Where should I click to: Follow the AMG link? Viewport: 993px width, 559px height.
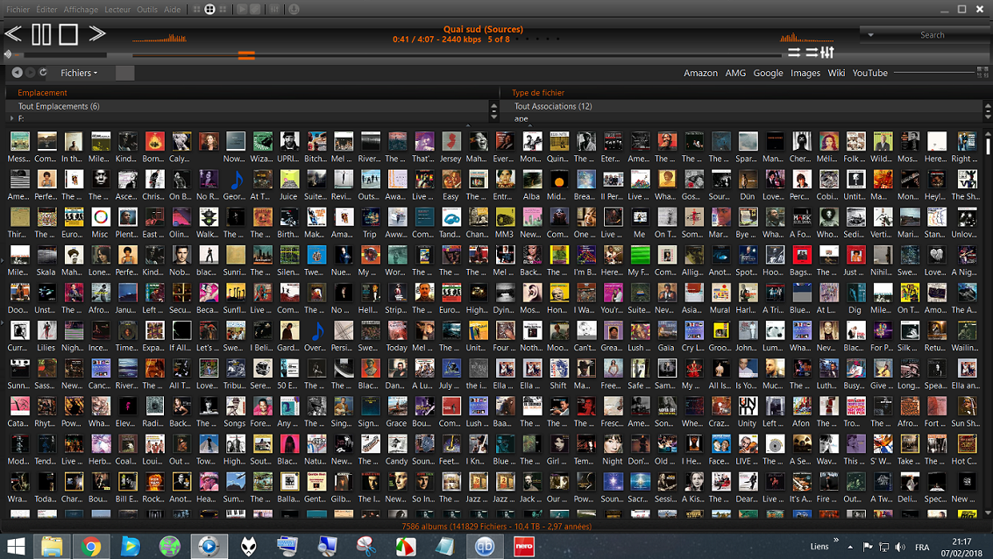pos(735,73)
